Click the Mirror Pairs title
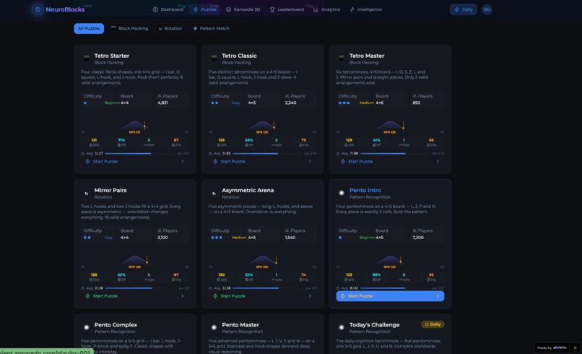The height and width of the screenshot is (354, 582). click(x=110, y=190)
